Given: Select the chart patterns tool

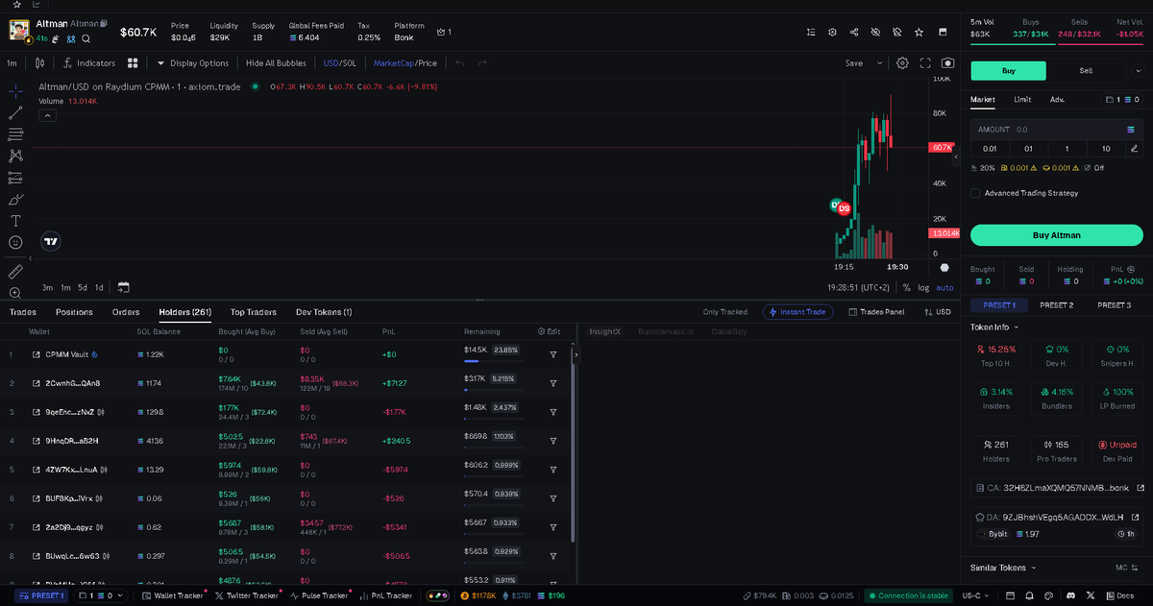Looking at the screenshot, I should (15, 156).
